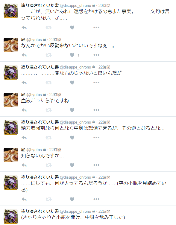Open more options on 知らないんですか tweet
176x225 pixels.
(x=96, y=165)
